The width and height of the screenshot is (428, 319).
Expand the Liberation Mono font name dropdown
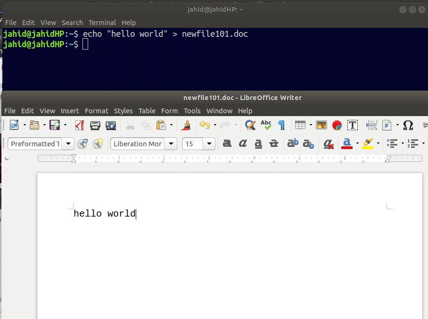click(171, 143)
